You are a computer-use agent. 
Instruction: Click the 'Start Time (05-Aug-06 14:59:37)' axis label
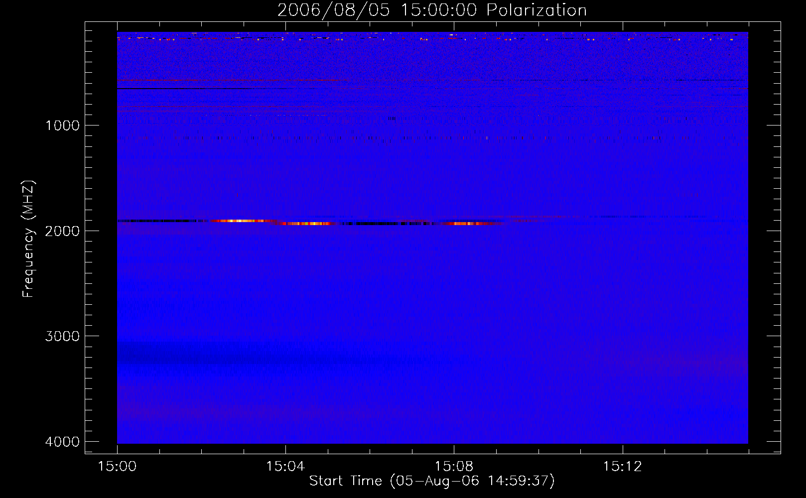[432, 481]
